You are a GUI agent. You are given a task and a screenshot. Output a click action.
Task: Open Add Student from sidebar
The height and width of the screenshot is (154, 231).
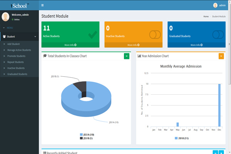(x=13, y=44)
